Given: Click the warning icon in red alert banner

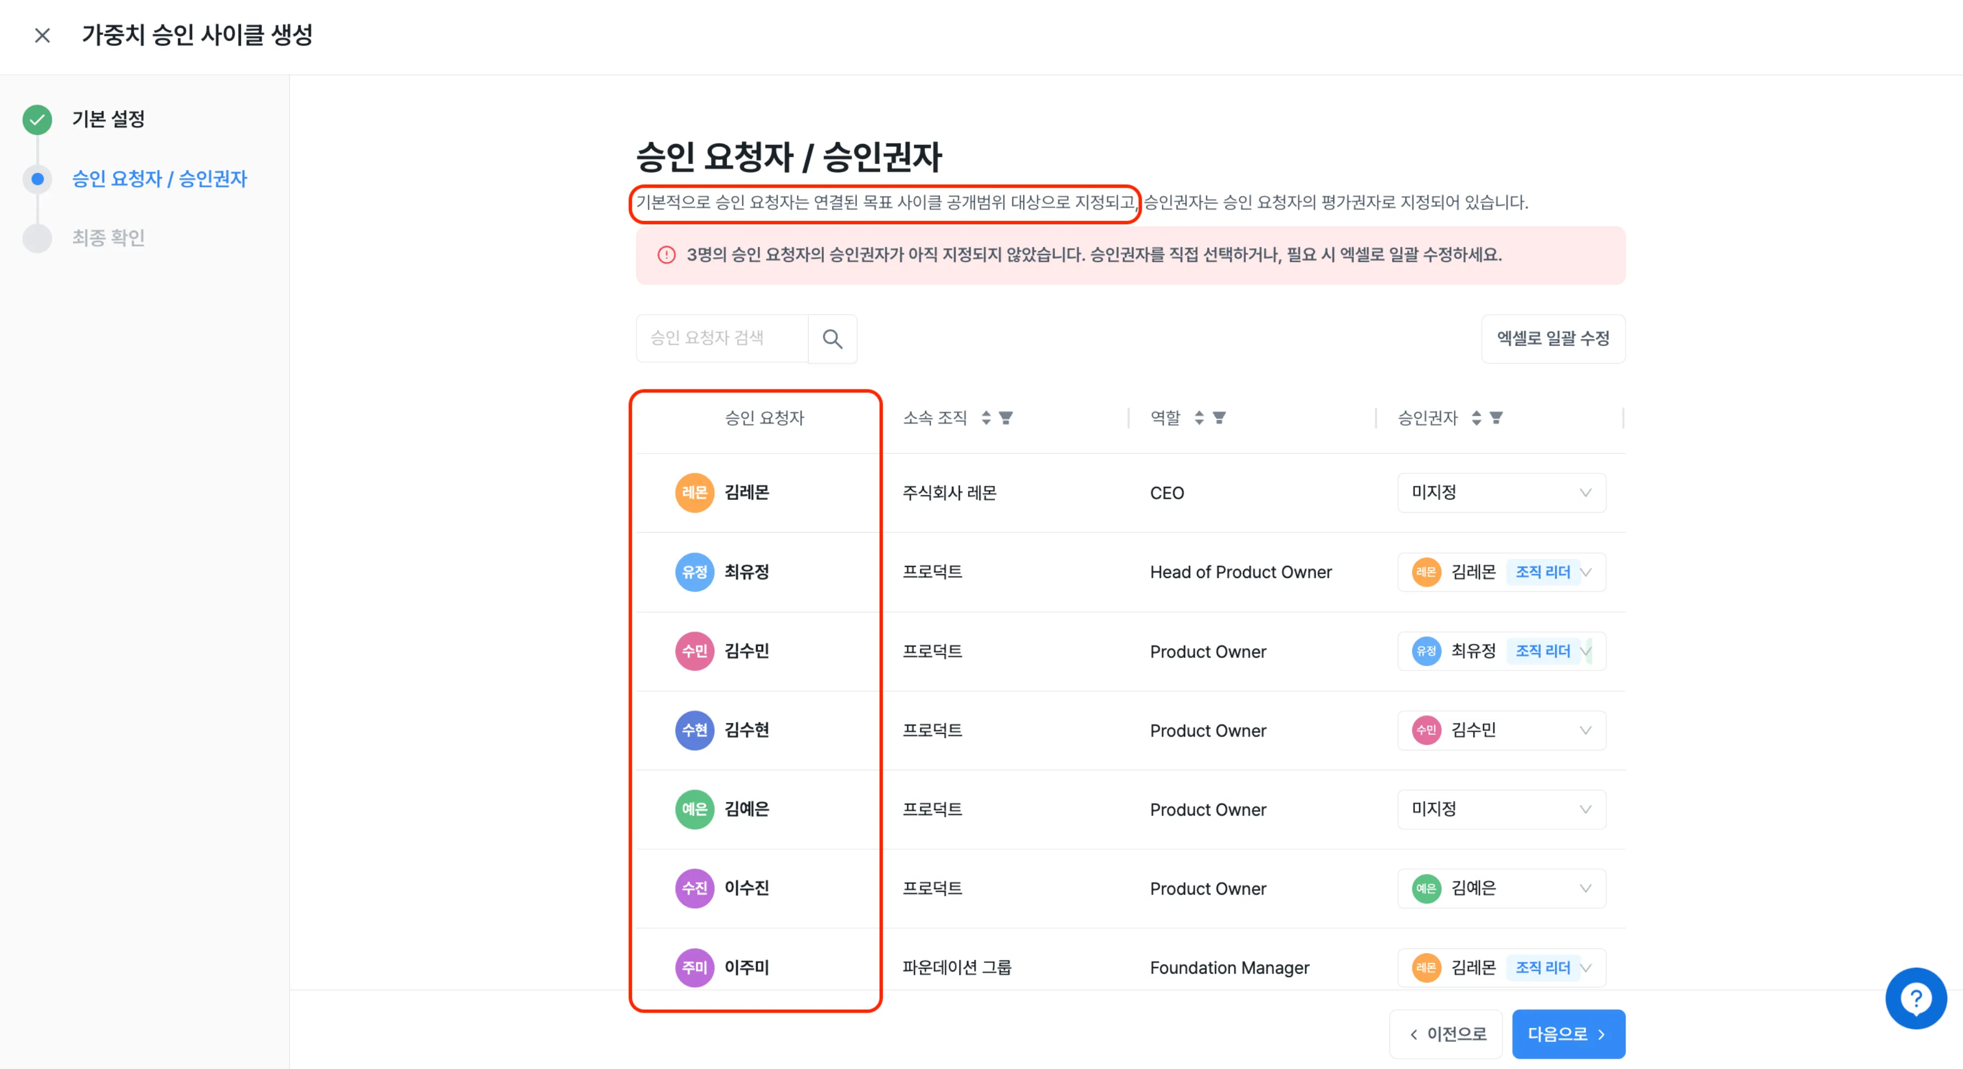Looking at the screenshot, I should point(667,255).
